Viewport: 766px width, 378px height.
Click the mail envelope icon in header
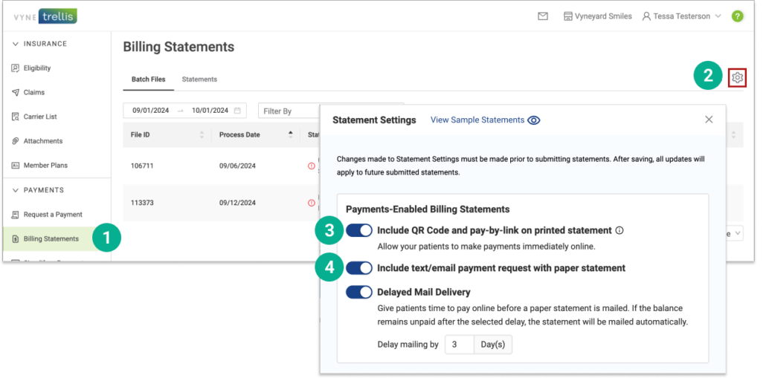click(543, 16)
